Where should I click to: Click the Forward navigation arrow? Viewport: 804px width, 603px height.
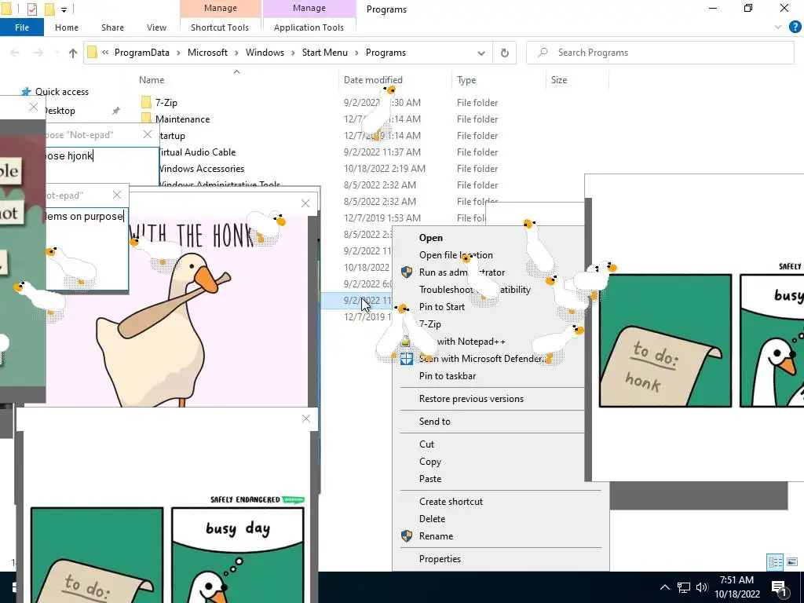[x=38, y=53]
